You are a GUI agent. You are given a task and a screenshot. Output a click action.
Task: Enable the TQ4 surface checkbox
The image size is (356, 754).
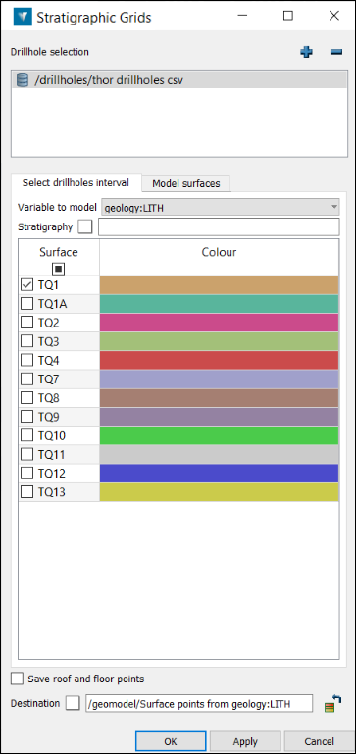(x=26, y=360)
